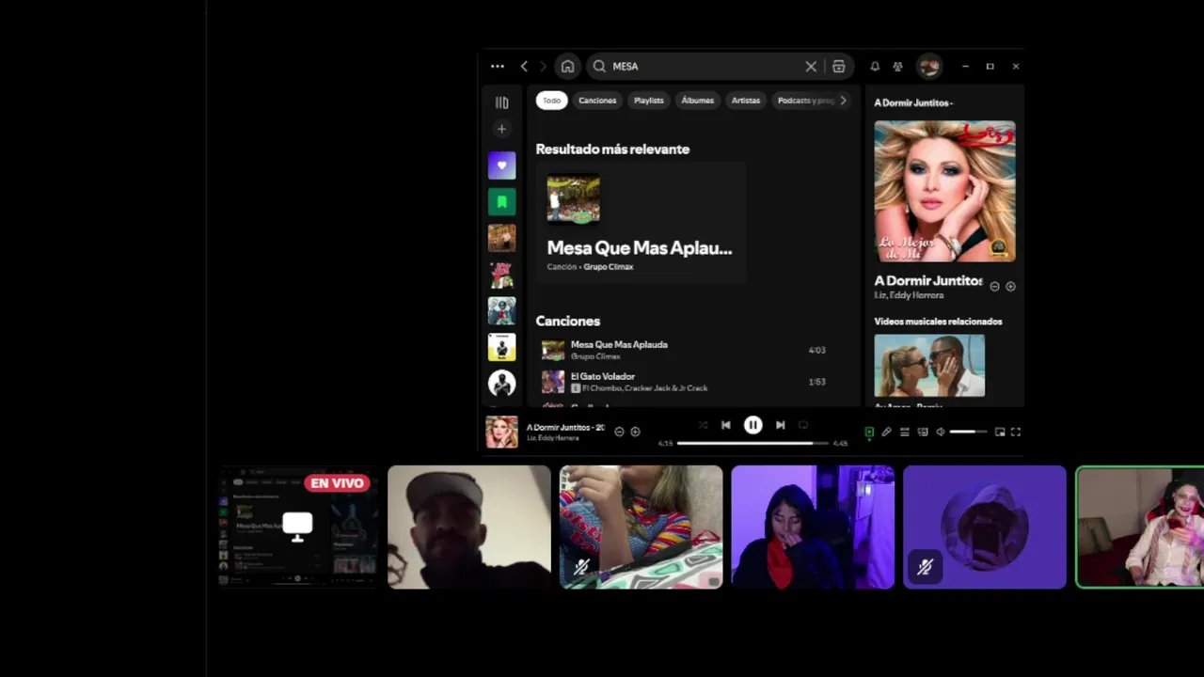This screenshot has height=677, width=1204.
Task: Expand Your Library sidebar
Action: coord(501,102)
